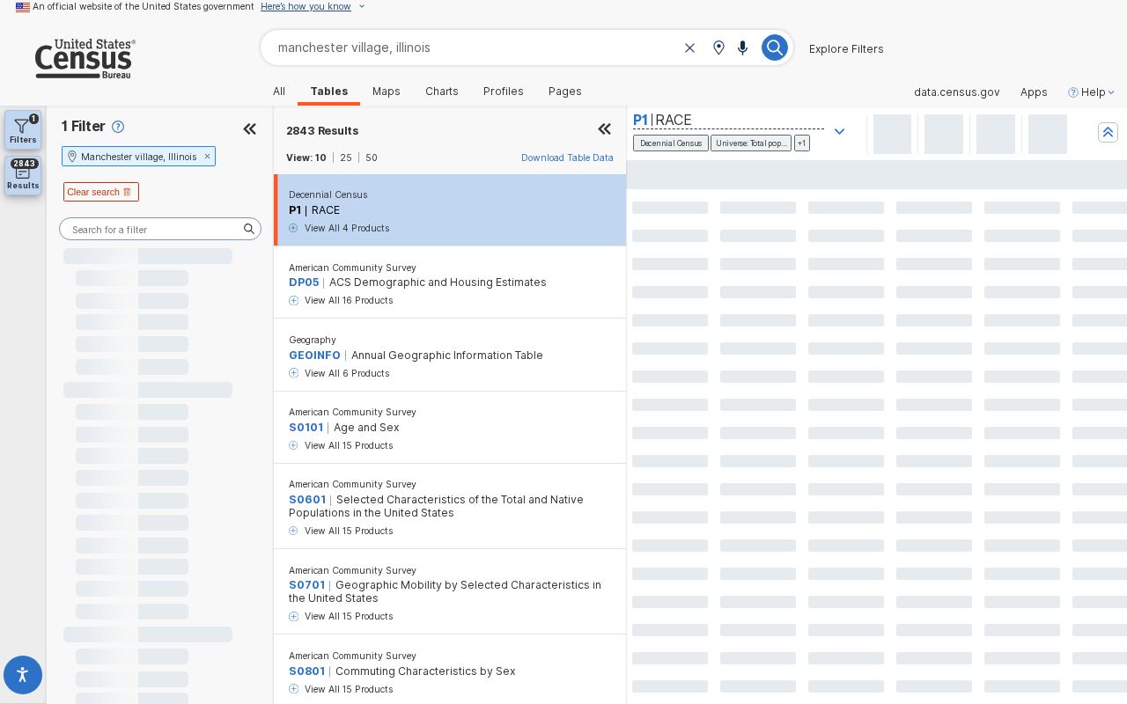Remove the Manchester village, Illinois filter chip
Image resolution: width=1127 pixels, height=704 pixels.
pos(207,157)
